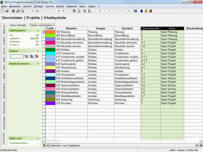Sort ascending with A-Z icon

pos(85,11)
